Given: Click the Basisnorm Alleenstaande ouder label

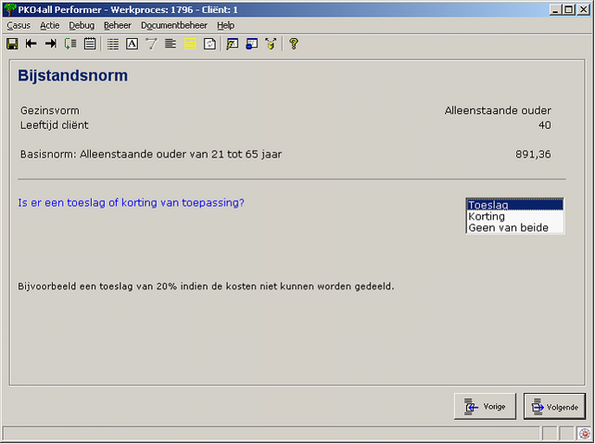Looking at the screenshot, I should coord(151,155).
